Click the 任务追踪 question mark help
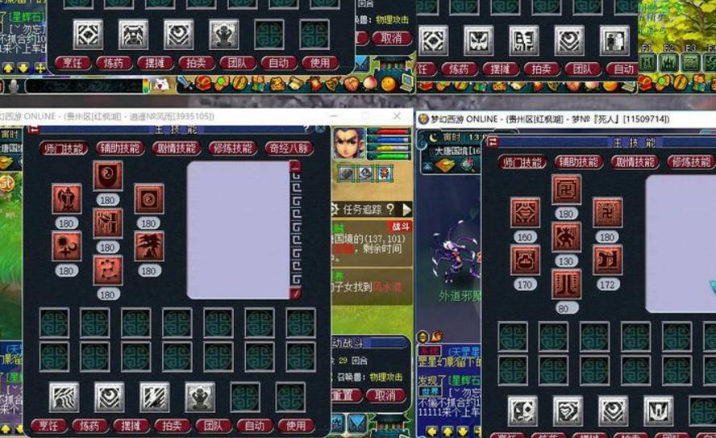Viewport: 716px width, 438px height. (390, 210)
